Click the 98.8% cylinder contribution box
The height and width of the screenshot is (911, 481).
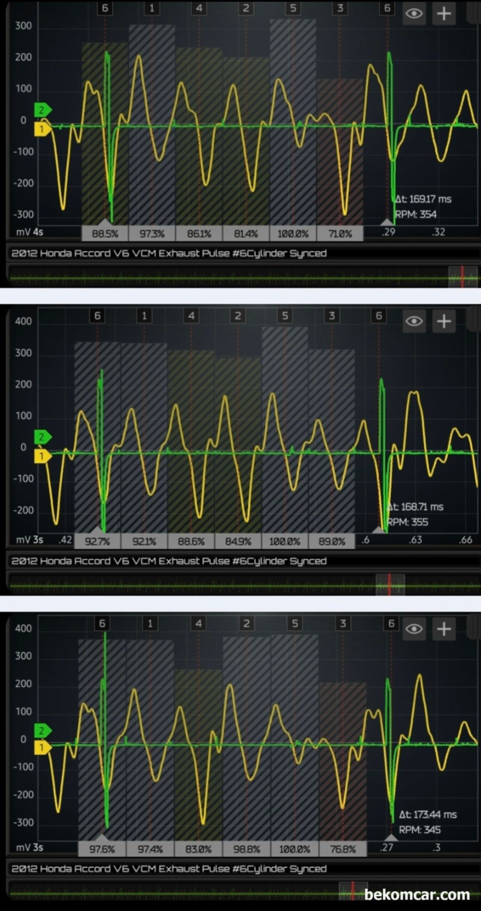[x=246, y=849]
